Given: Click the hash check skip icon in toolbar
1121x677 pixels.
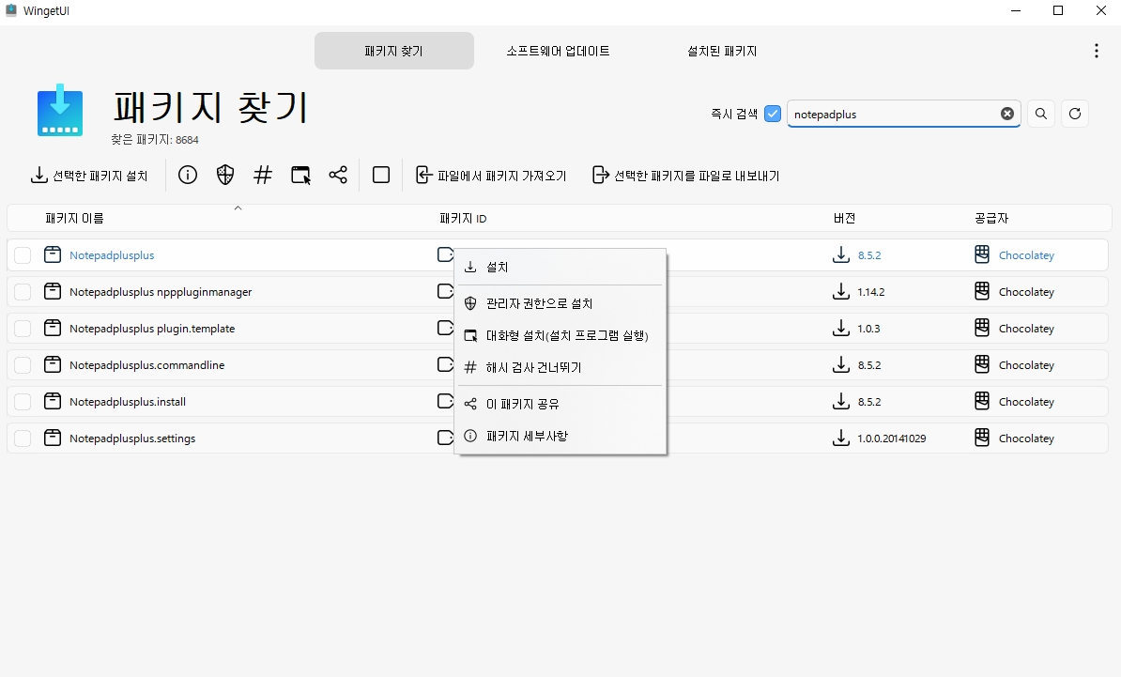Looking at the screenshot, I should click(263, 175).
